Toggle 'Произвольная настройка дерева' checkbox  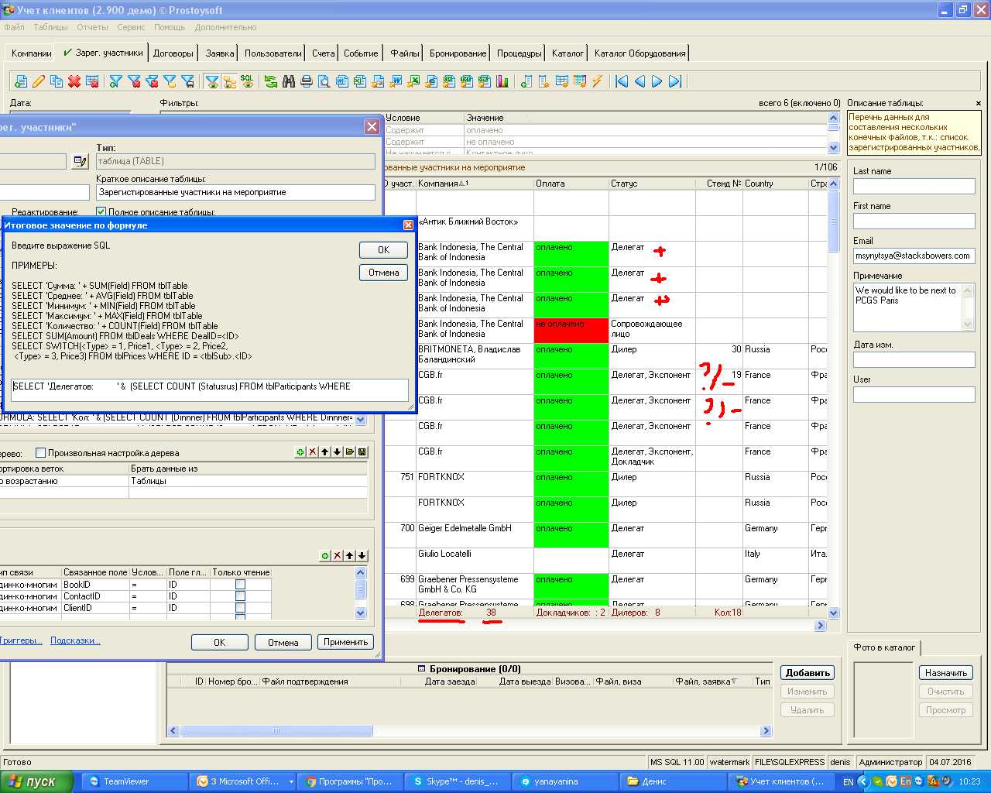41,453
